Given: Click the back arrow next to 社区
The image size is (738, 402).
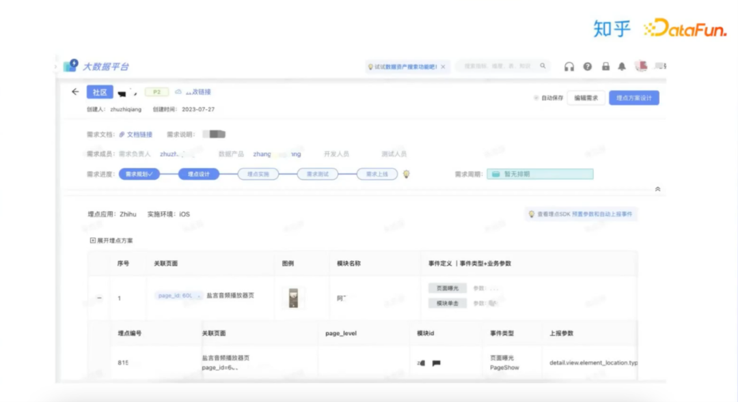Looking at the screenshot, I should (76, 91).
